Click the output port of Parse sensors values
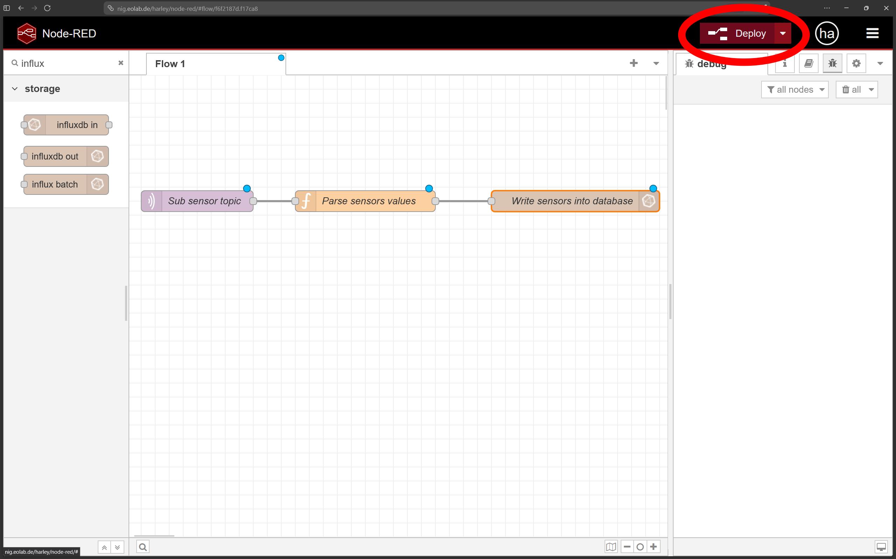 (435, 201)
